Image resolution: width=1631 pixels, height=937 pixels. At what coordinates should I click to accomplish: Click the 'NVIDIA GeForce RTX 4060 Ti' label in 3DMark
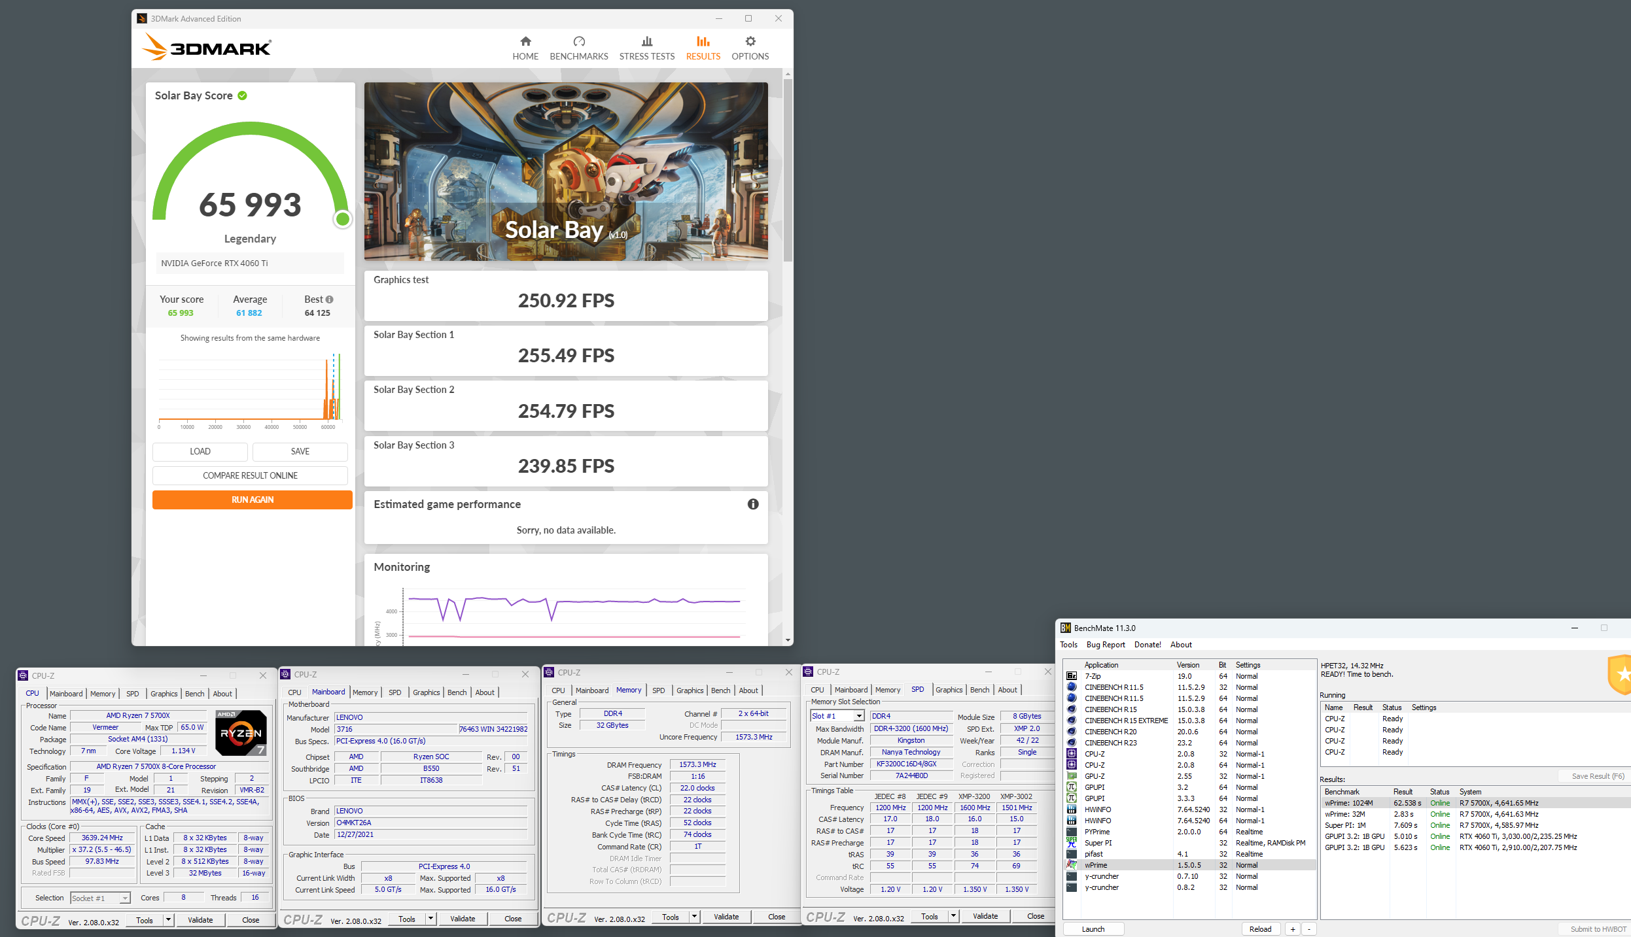click(215, 264)
